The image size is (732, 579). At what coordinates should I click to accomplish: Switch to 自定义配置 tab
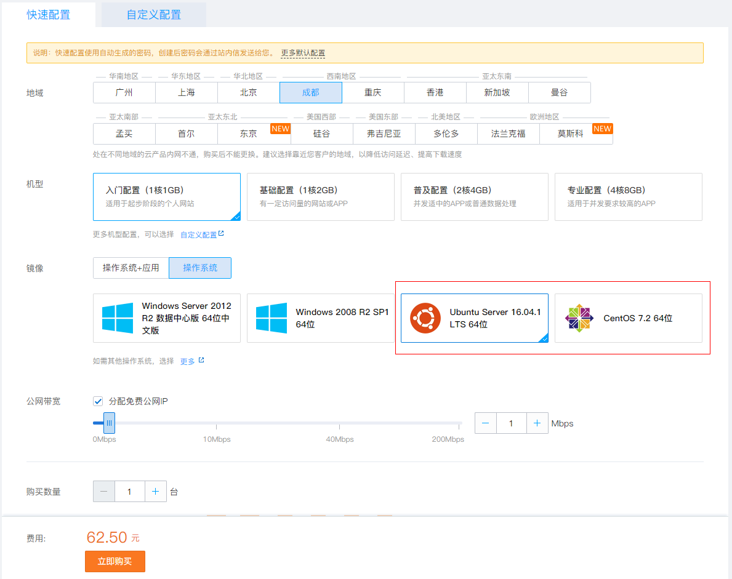154,15
